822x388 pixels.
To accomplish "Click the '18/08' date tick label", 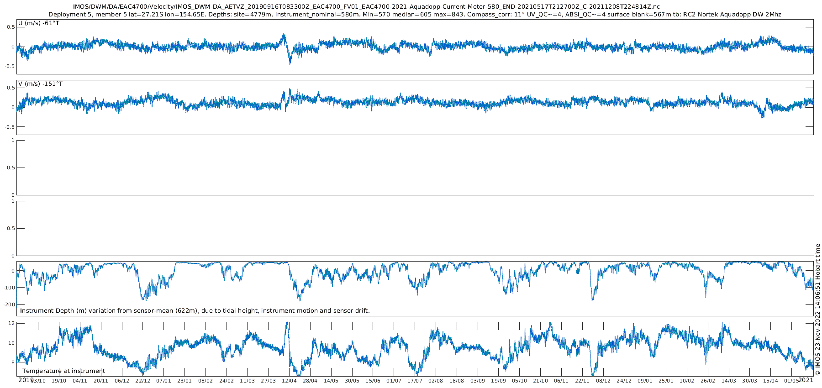I will (x=457, y=381).
